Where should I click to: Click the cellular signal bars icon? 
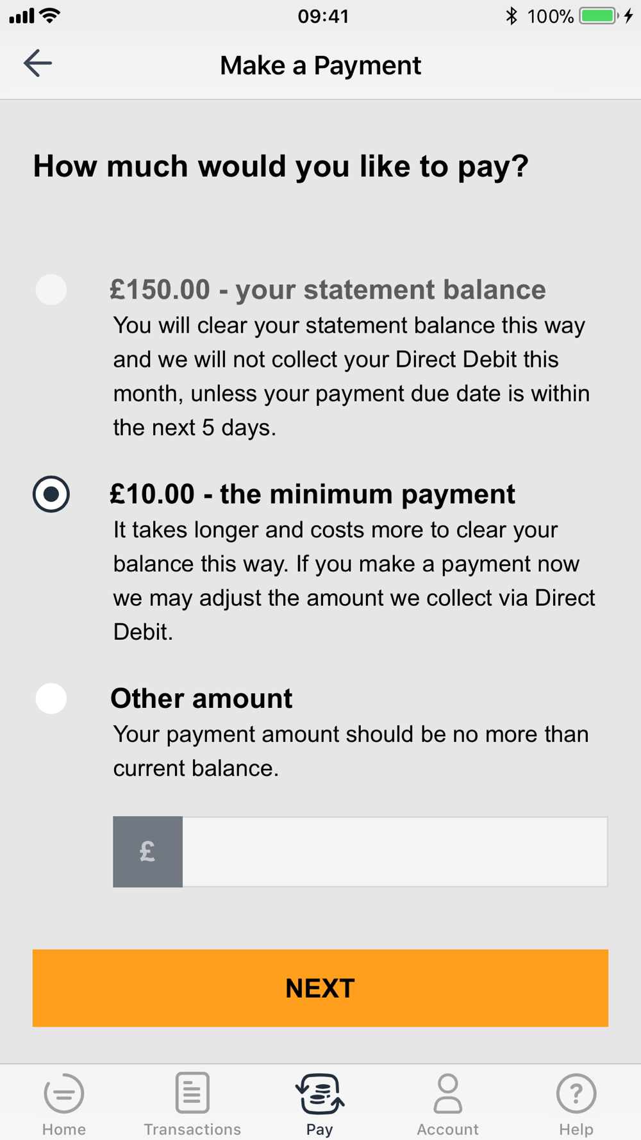[x=22, y=16]
